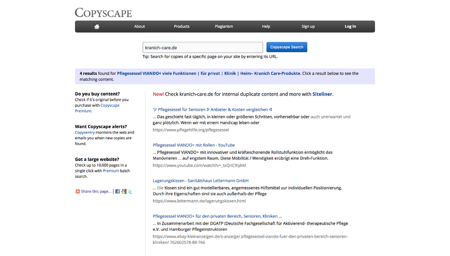
Task: Open result Lagerungskissen - Sanitätshaus Lettermann GmbH
Action: (x=201, y=180)
